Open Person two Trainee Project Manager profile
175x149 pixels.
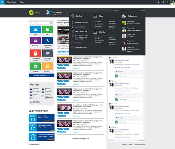[x=131, y=29]
